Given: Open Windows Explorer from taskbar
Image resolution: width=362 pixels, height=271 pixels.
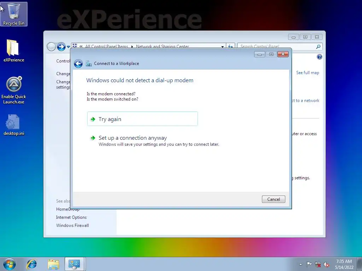Looking at the screenshot, I should pos(53,264).
